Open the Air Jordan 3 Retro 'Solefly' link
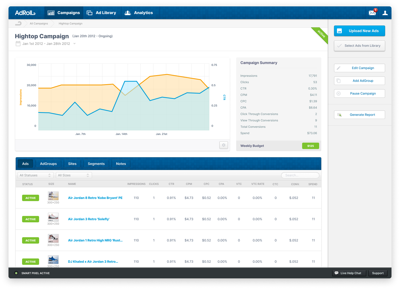The image size is (400, 289). coord(89,219)
